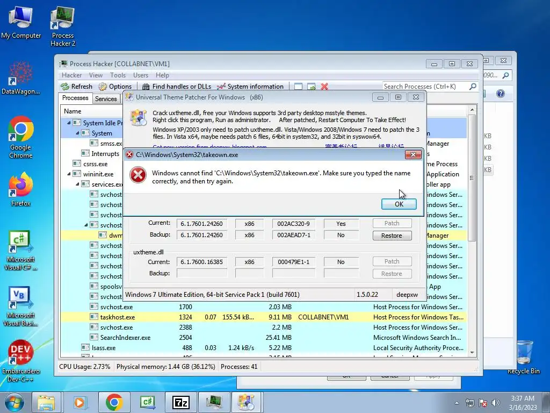Click the red X terminate icon in toolbar

[x=324, y=87]
